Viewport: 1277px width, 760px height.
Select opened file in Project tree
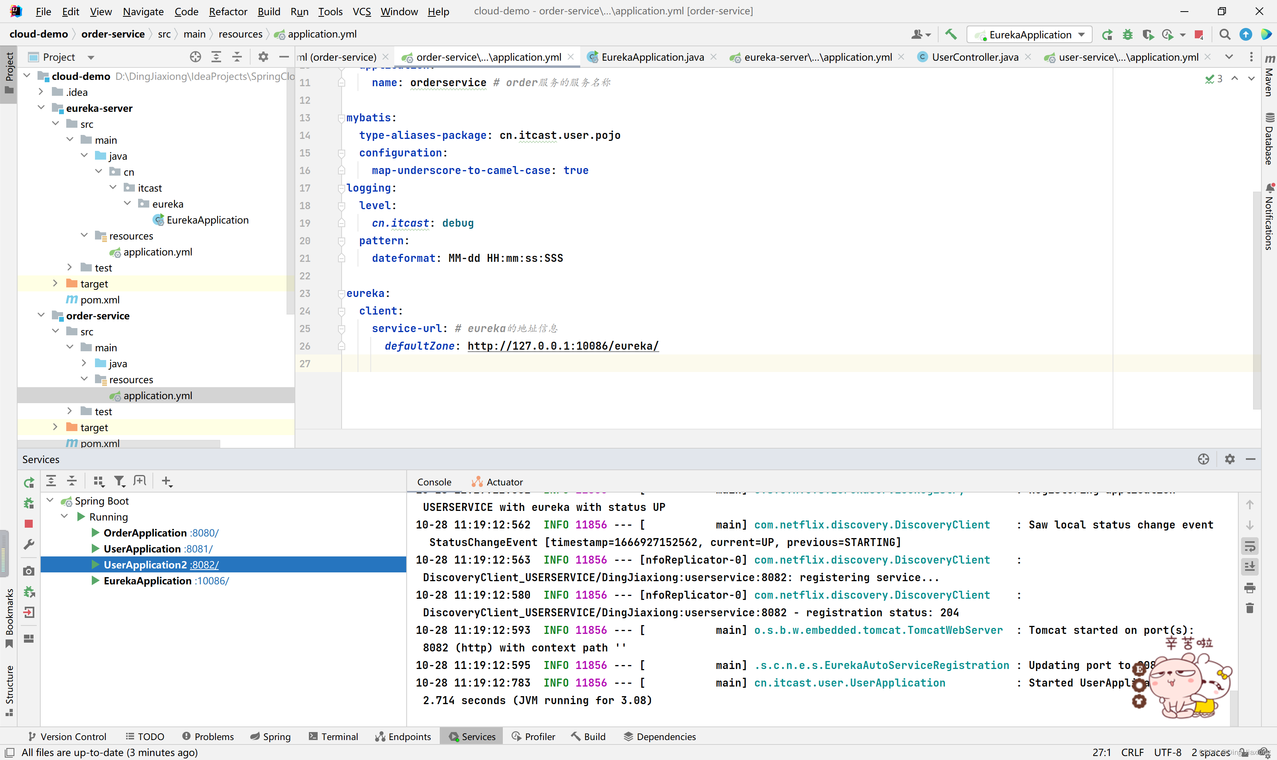click(196, 57)
